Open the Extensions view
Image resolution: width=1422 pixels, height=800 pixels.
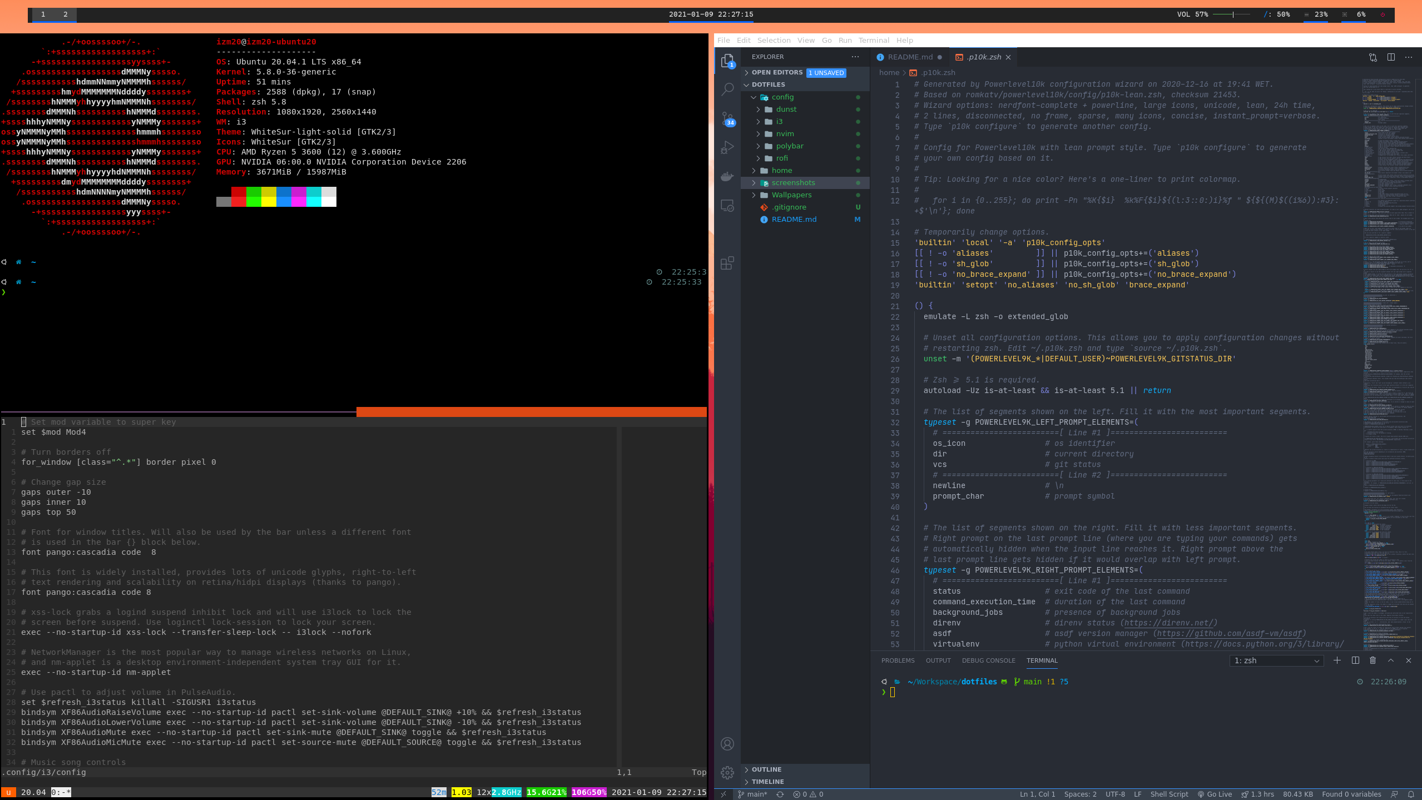coord(727,263)
